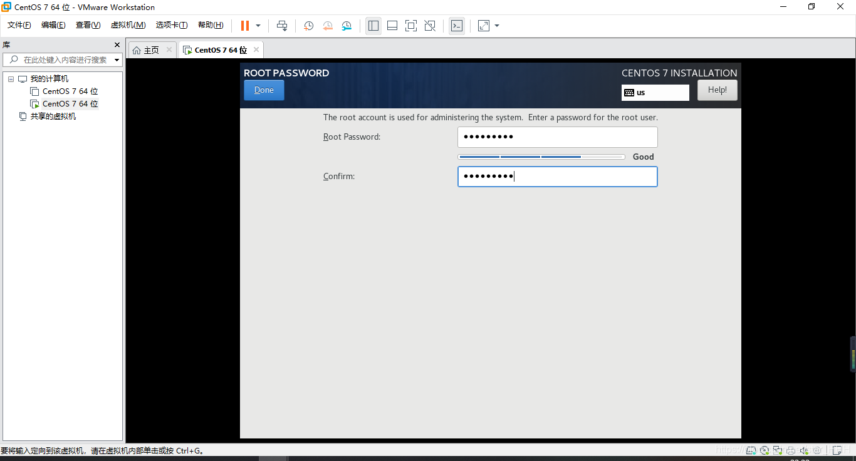Send Ctrl+Alt+Del to the virtual machine
This screenshot has height=461, width=856.
click(x=282, y=26)
